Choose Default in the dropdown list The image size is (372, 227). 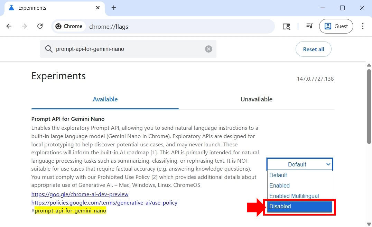click(300, 175)
